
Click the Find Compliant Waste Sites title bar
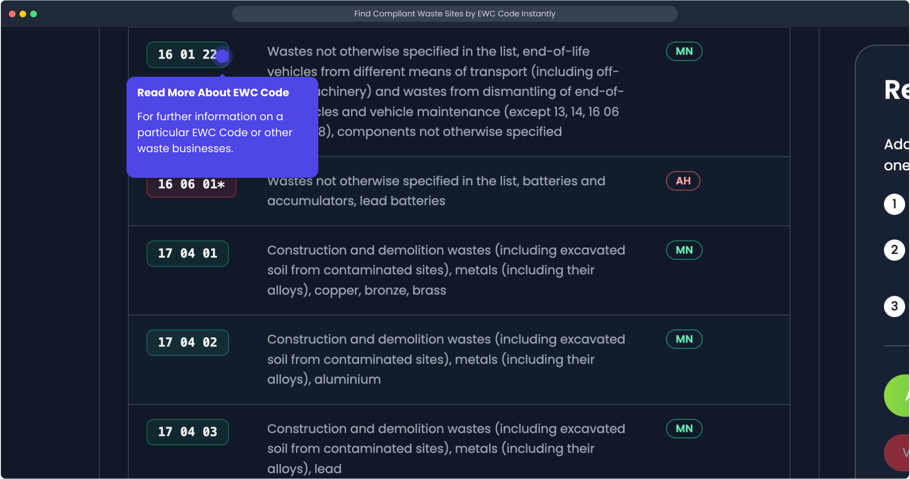click(455, 14)
